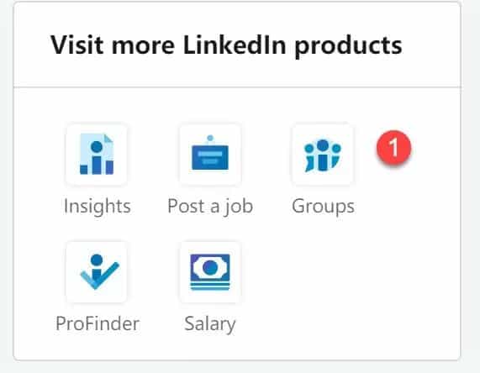
Task: Click the word Visit in the heading
Action: pyautogui.click(x=76, y=45)
